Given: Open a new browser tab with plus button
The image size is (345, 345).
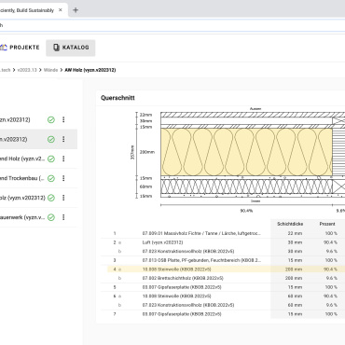Looking at the screenshot, I should [x=76, y=10].
